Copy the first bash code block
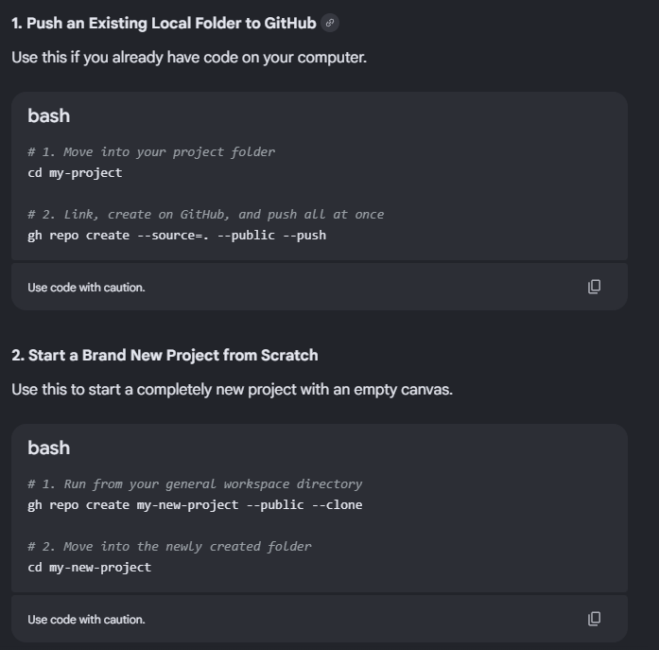Screen dimensions: 659x650 pos(594,287)
